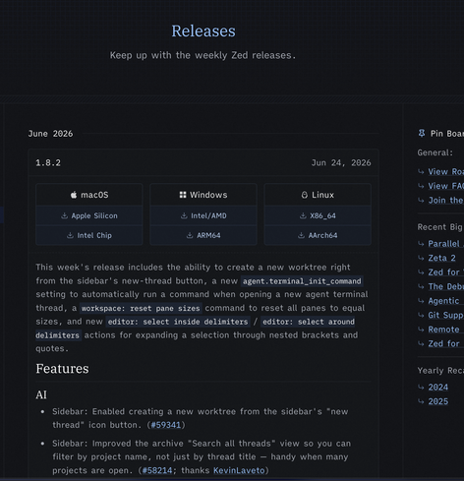This screenshot has height=481, width=464.
Task: Click the download icon beside X86_64
Action: tap(303, 215)
